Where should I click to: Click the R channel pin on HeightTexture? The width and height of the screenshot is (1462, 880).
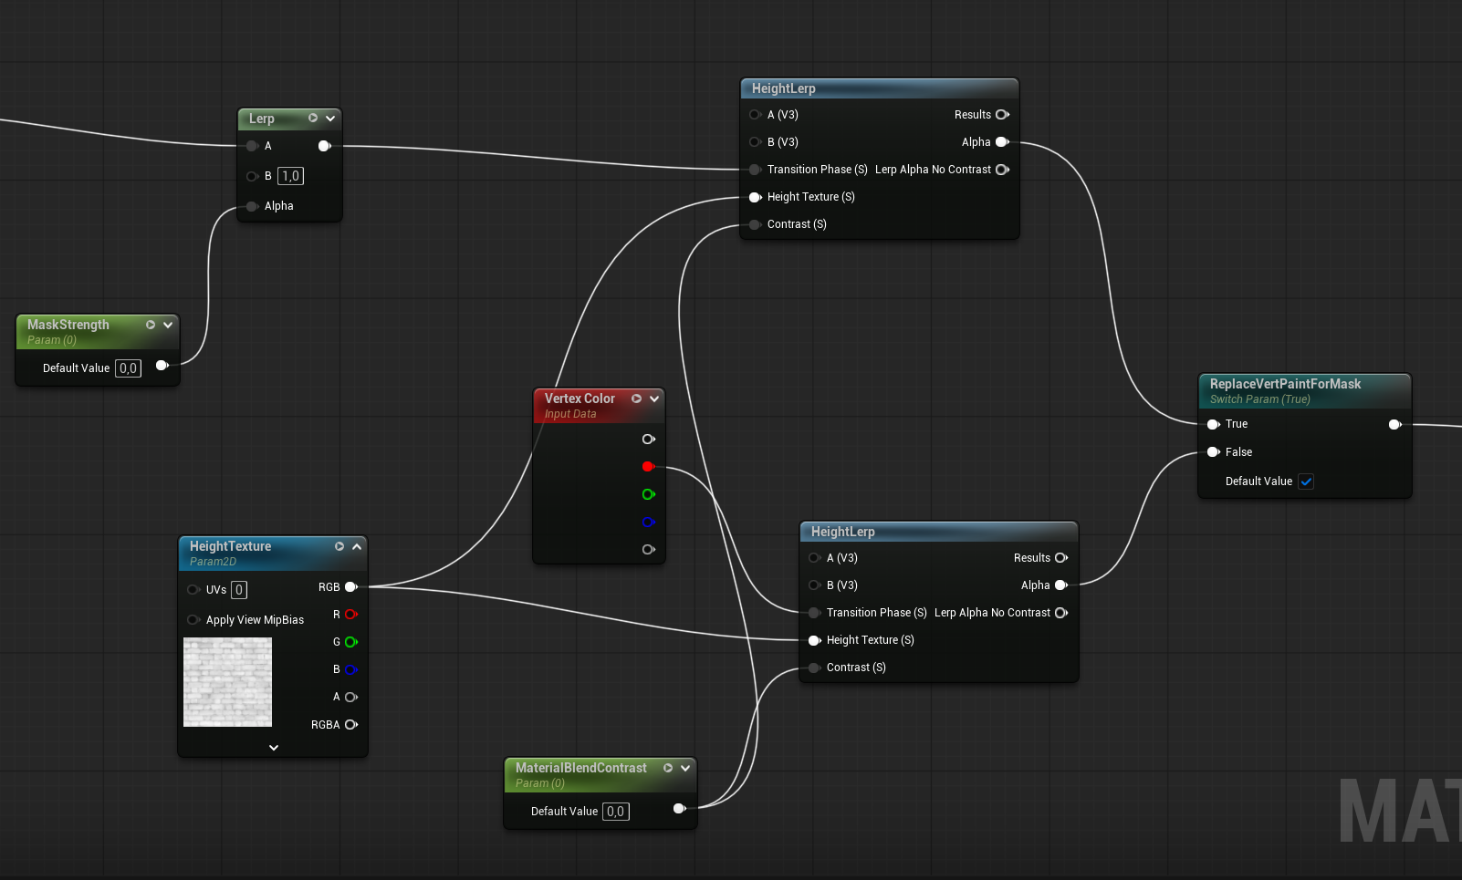point(350,615)
